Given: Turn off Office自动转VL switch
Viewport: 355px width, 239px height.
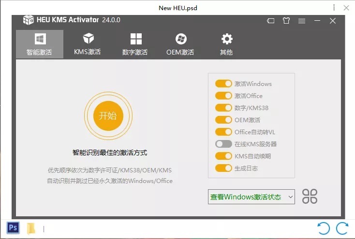Looking at the screenshot, I should click(x=223, y=132).
